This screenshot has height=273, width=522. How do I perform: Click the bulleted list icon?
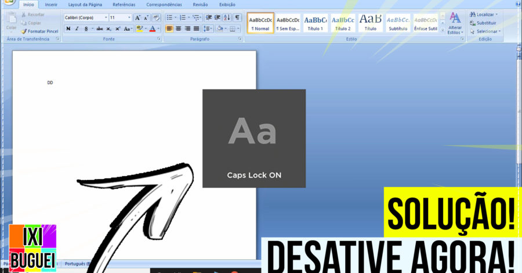pyautogui.click(x=169, y=18)
